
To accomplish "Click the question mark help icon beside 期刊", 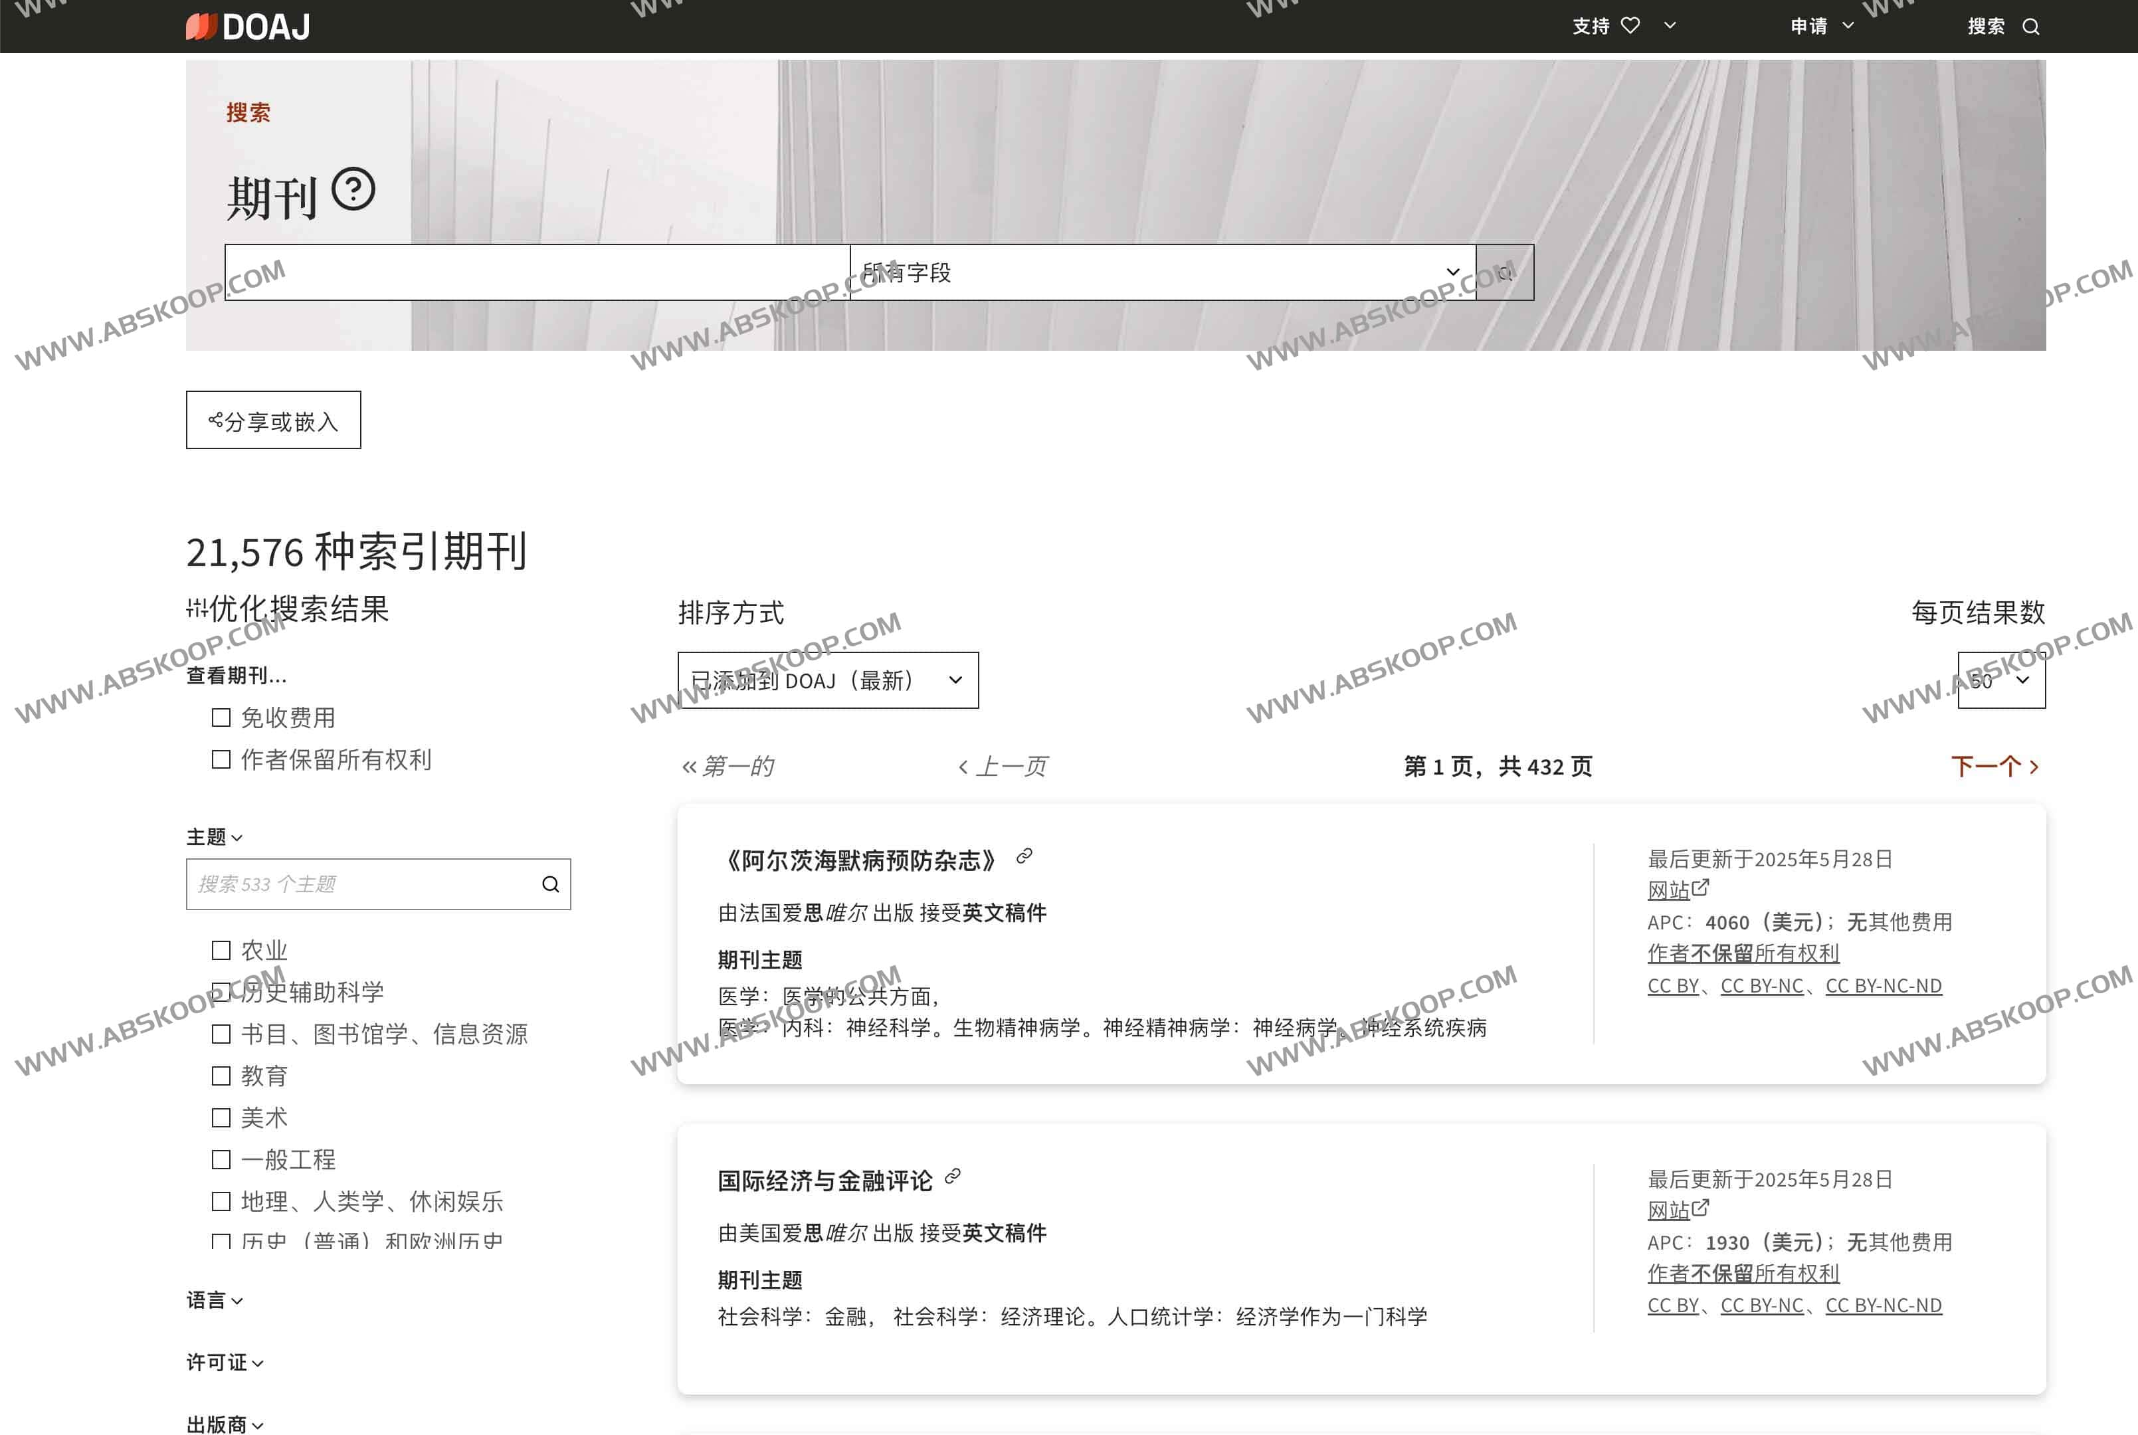I will pyautogui.click(x=353, y=191).
